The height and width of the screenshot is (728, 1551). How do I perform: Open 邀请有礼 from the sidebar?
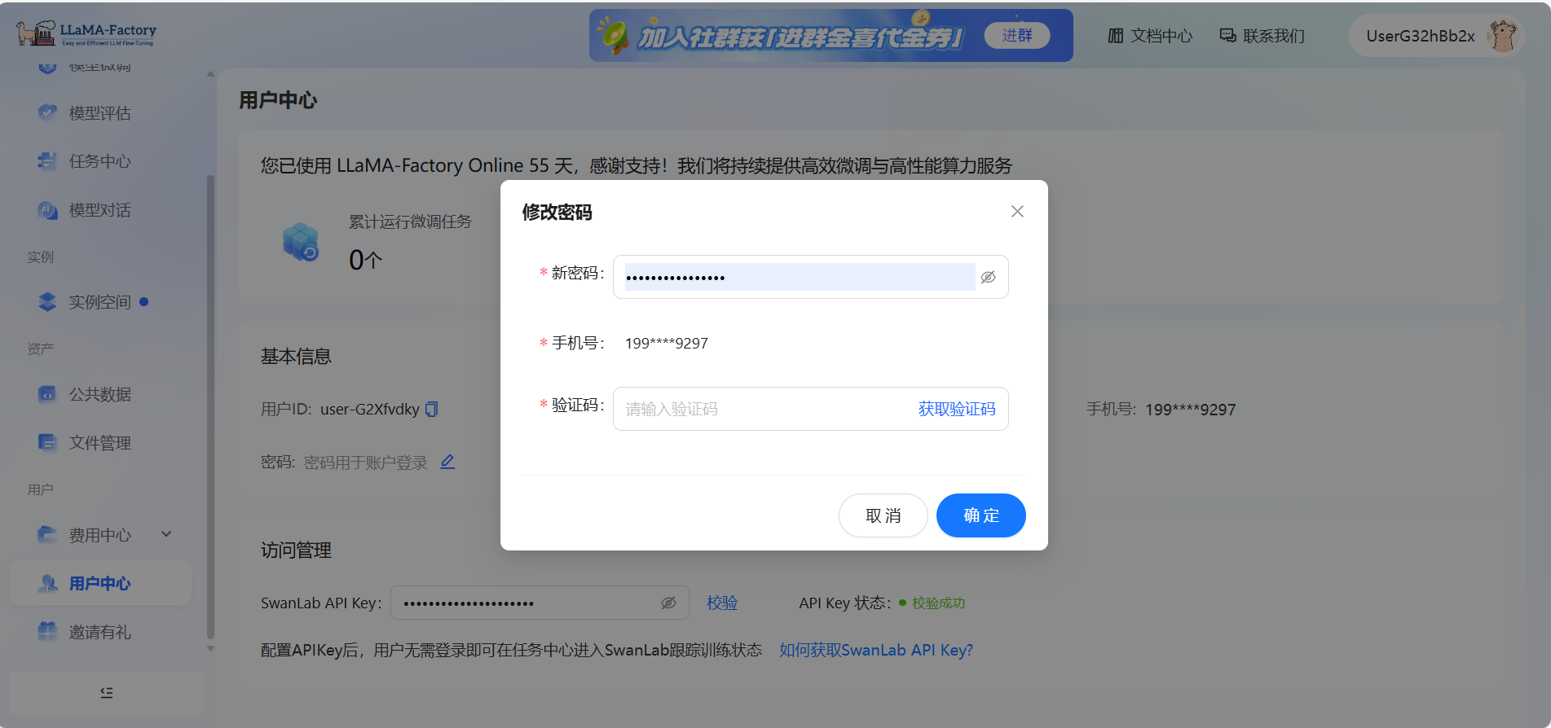[x=99, y=632]
